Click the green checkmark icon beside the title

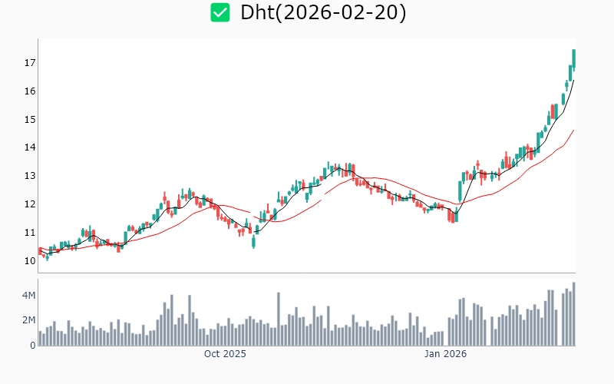pyautogui.click(x=220, y=13)
